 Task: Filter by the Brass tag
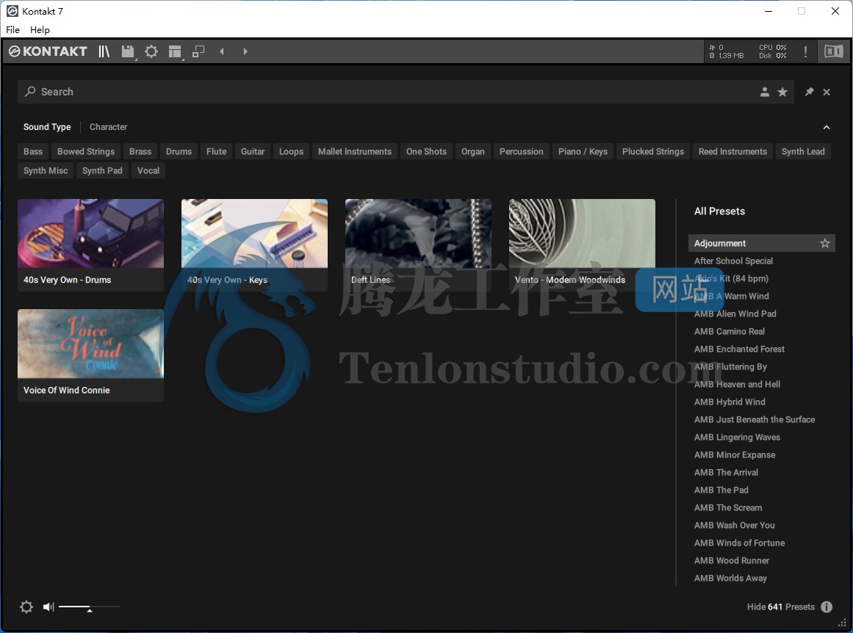140,152
